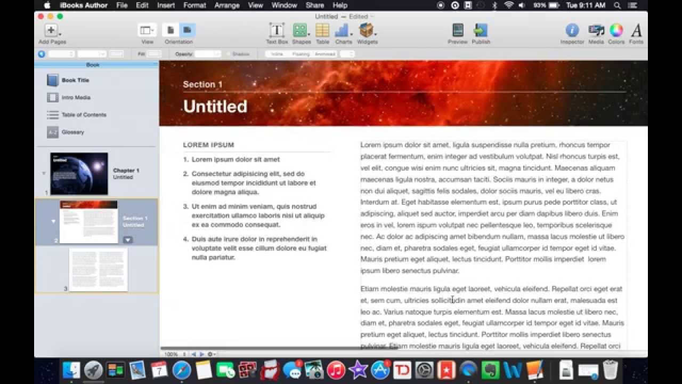
Task: Click the blue styles drawer button
Action: [41, 54]
